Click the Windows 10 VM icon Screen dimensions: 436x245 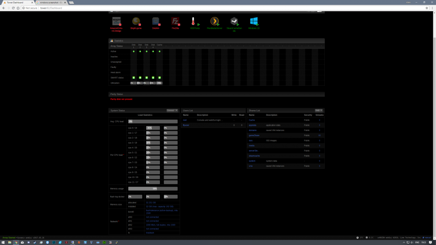point(254,21)
